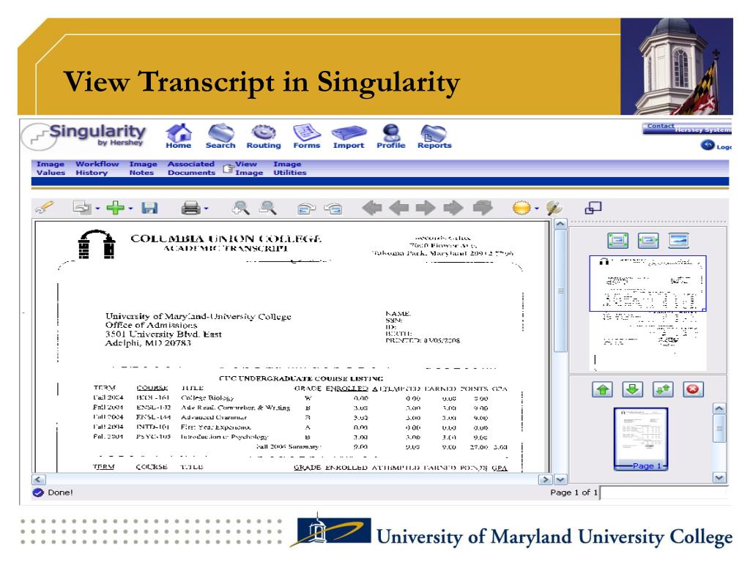The width and height of the screenshot is (750, 562).
Task: Click the thumbnail list scrollbar thumb
Action: coord(719,429)
